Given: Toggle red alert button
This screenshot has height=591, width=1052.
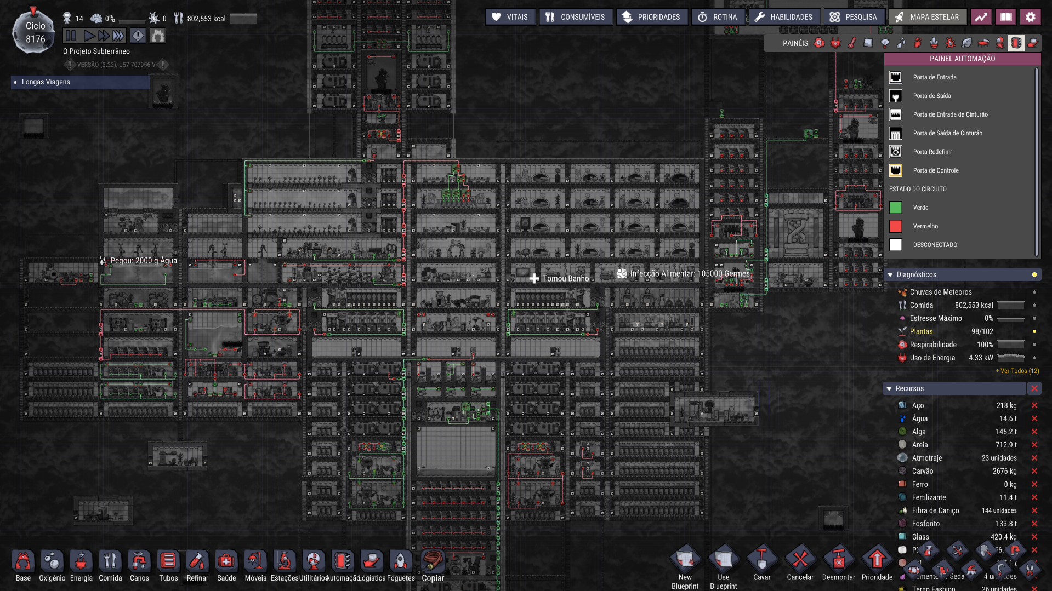Looking at the screenshot, I should tap(138, 36).
